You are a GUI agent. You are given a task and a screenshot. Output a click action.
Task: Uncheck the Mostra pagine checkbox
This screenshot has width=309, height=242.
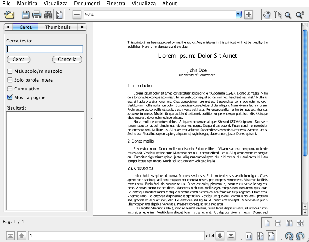click(10, 97)
